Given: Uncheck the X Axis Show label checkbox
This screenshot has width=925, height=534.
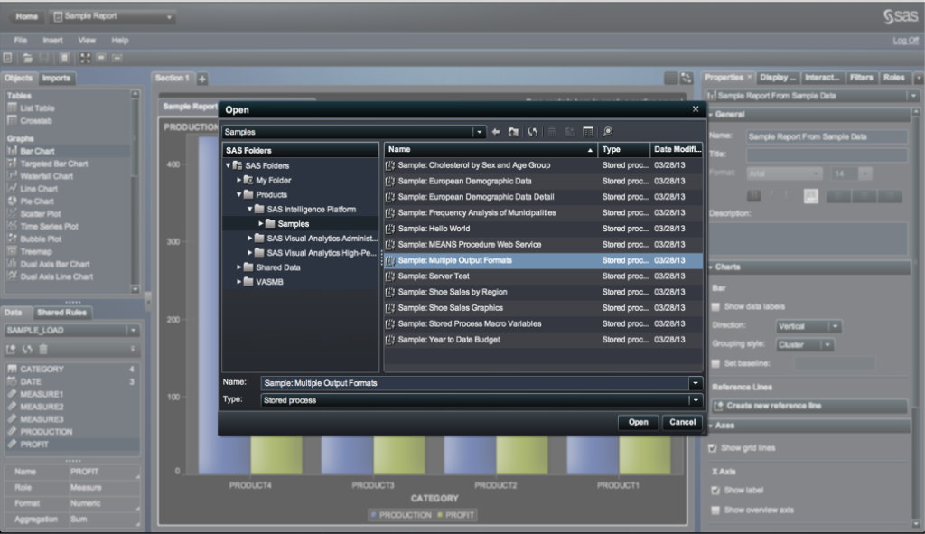Looking at the screenshot, I should (715, 490).
